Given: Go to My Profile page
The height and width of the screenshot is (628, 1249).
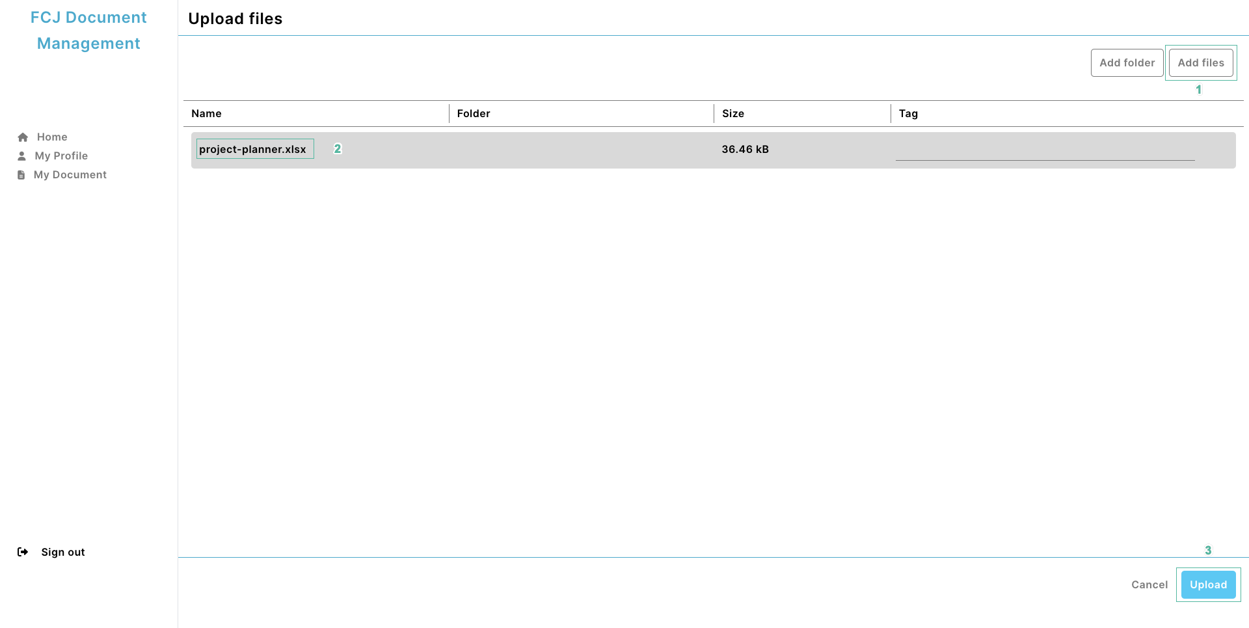Looking at the screenshot, I should point(61,156).
